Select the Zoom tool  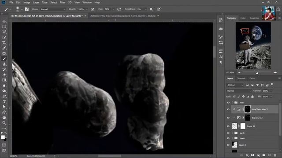point(4,123)
